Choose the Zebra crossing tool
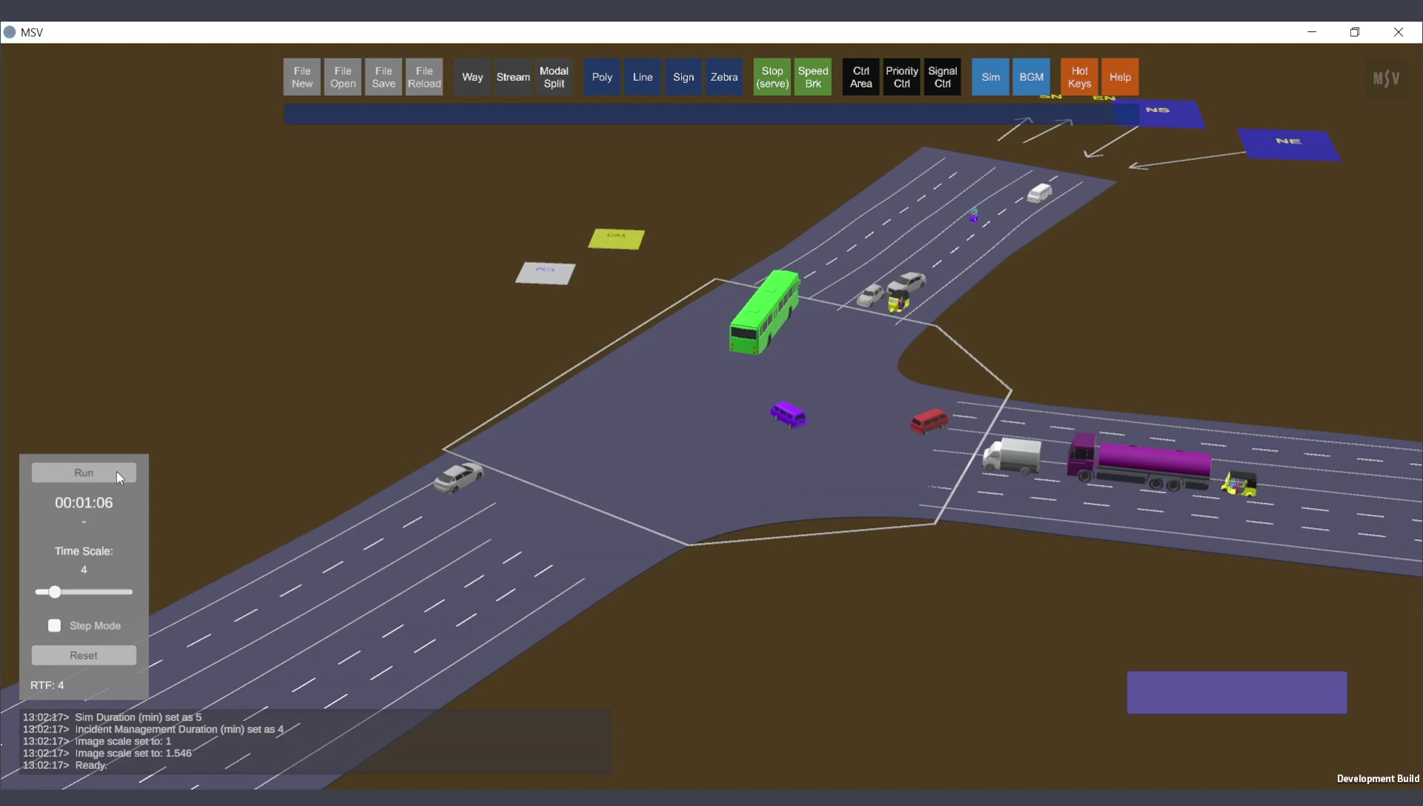The image size is (1423, 806). click(x=723, y=77)
